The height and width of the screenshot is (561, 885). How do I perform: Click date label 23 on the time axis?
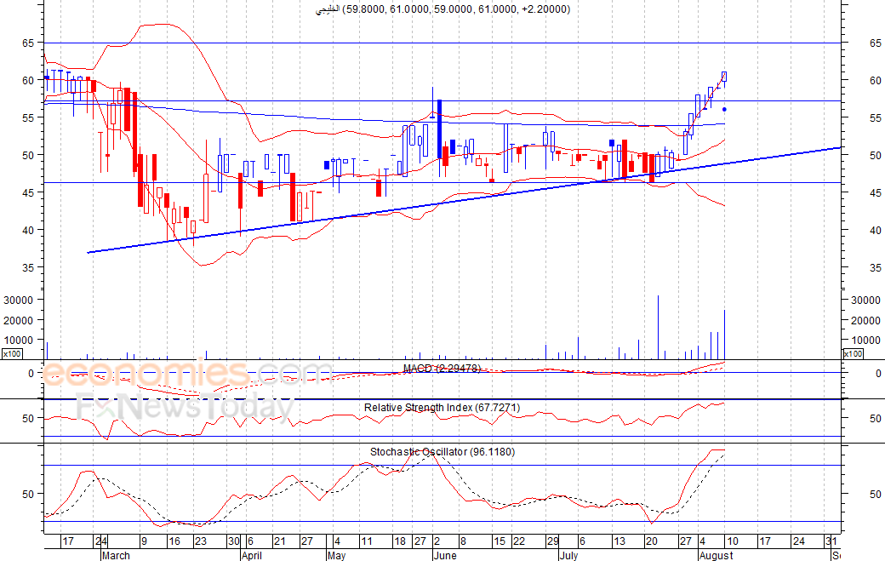(200, 541)
